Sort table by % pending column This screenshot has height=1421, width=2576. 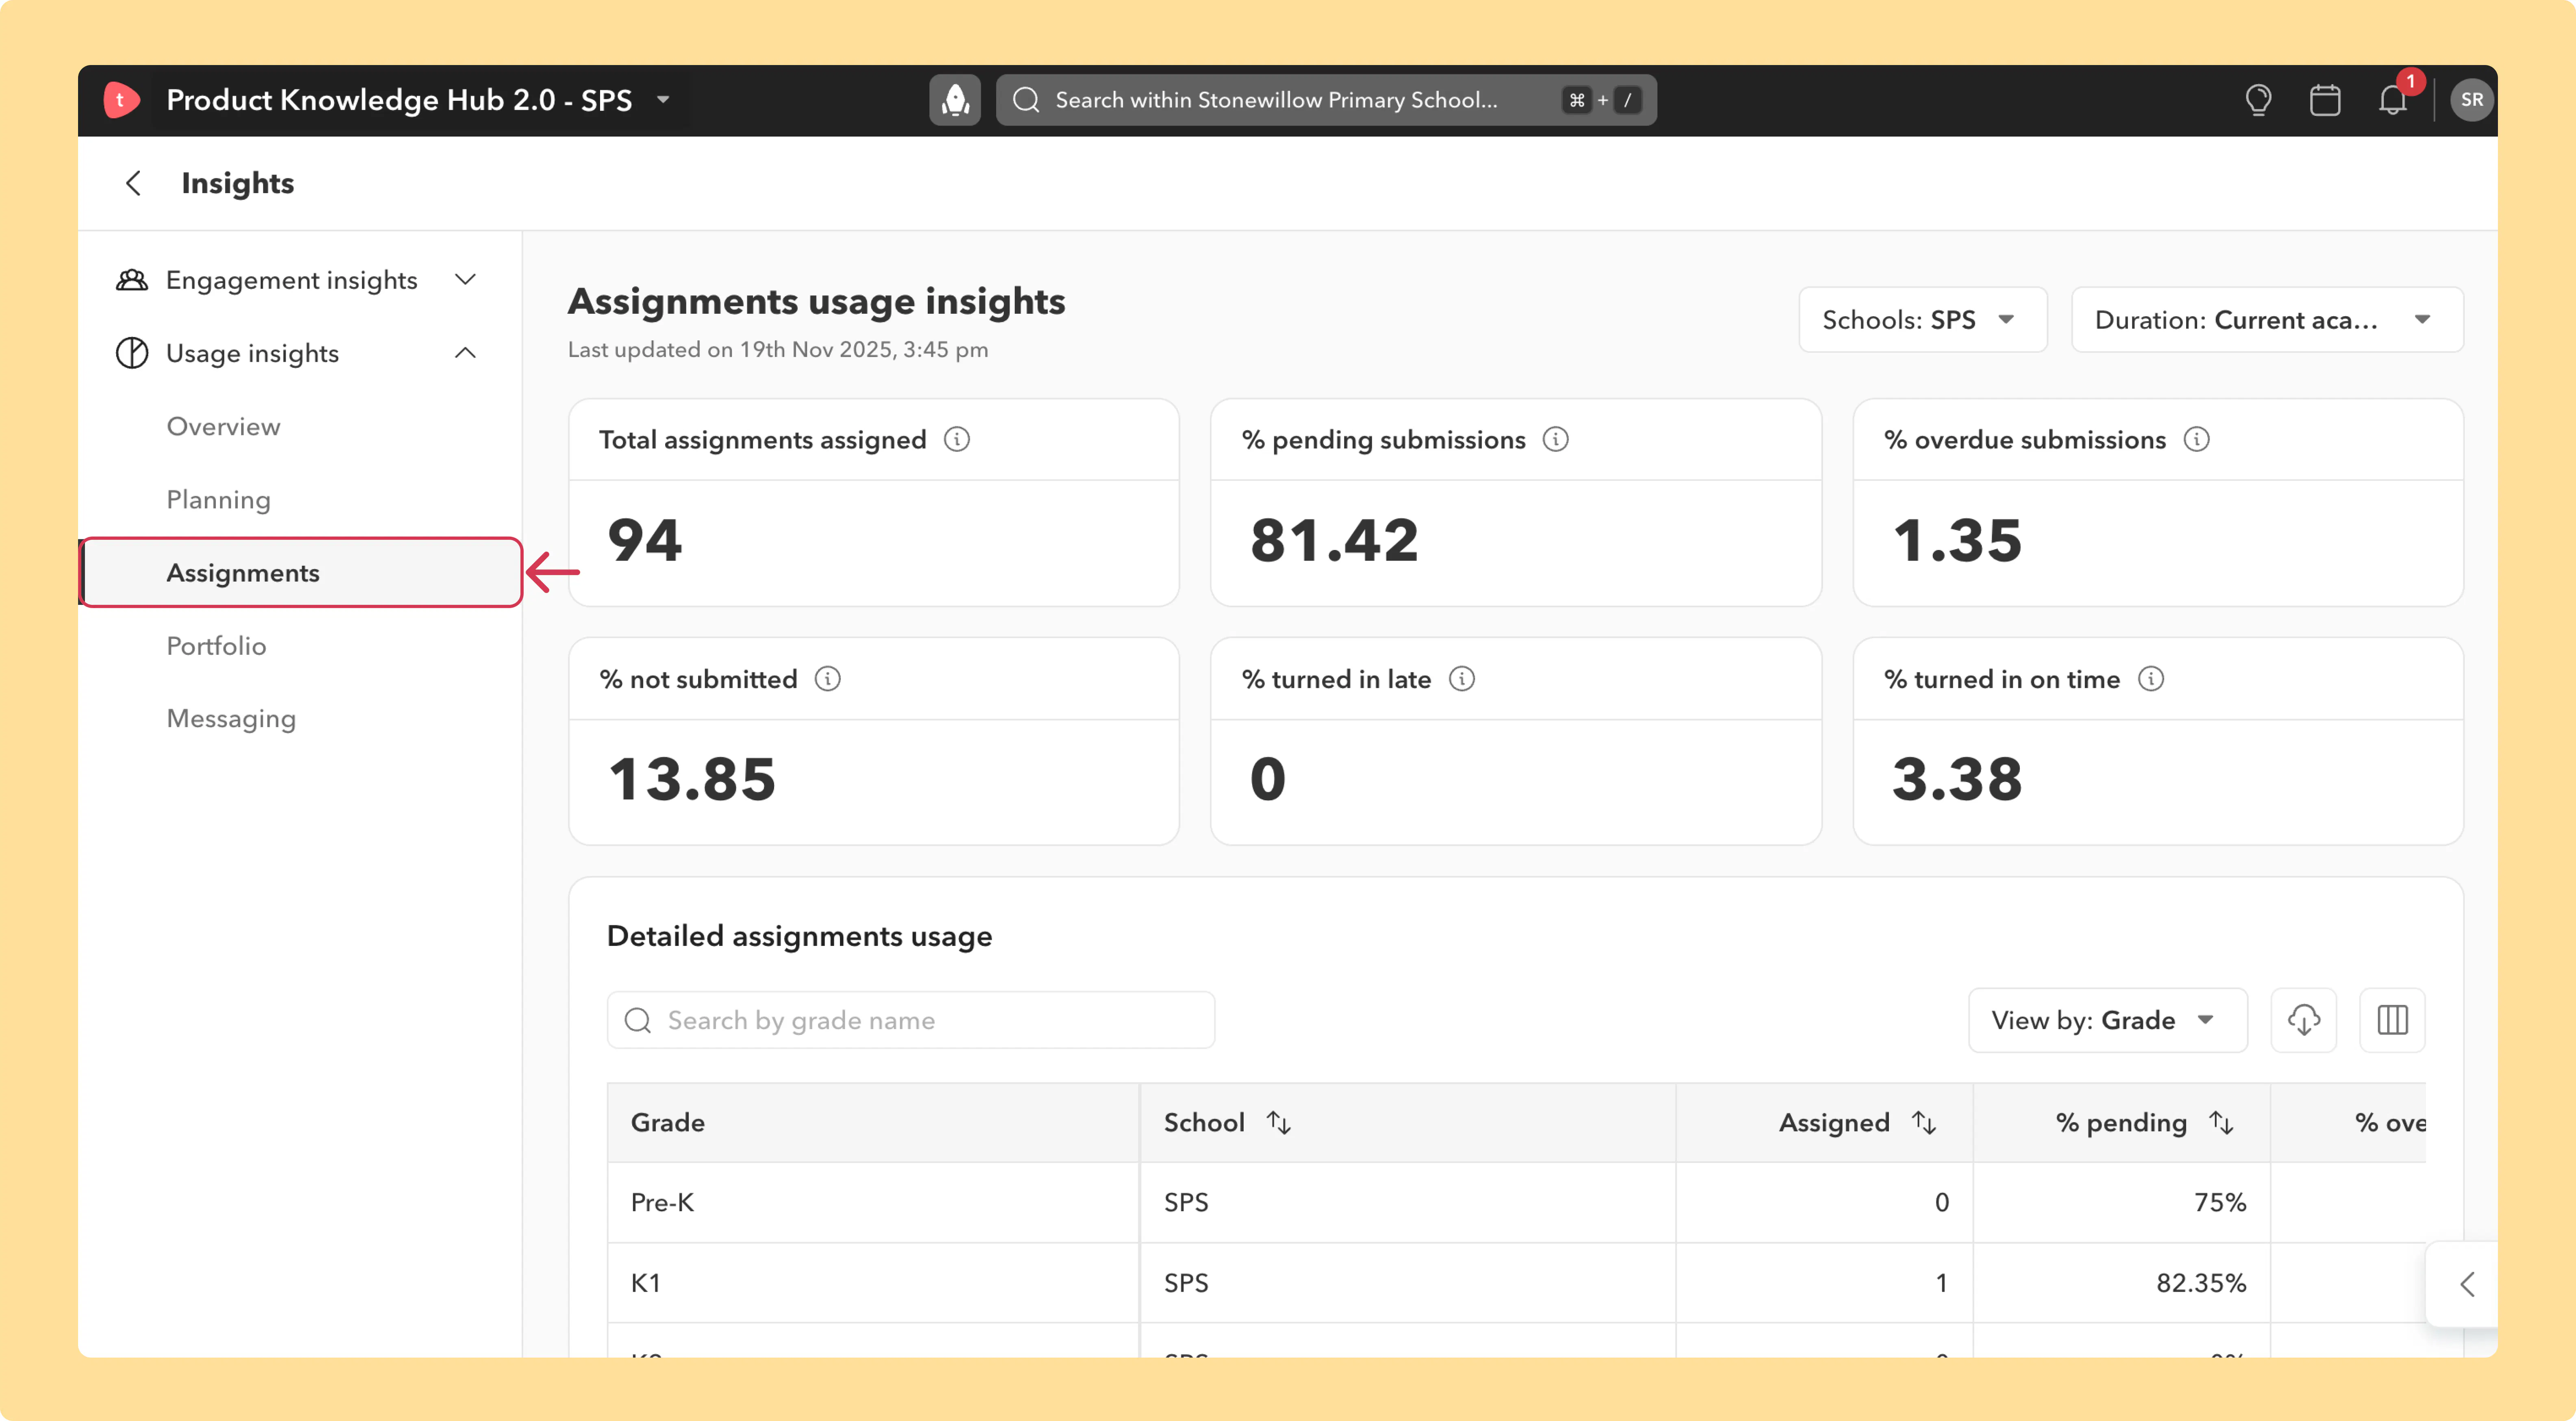tap(2221, 1123)
